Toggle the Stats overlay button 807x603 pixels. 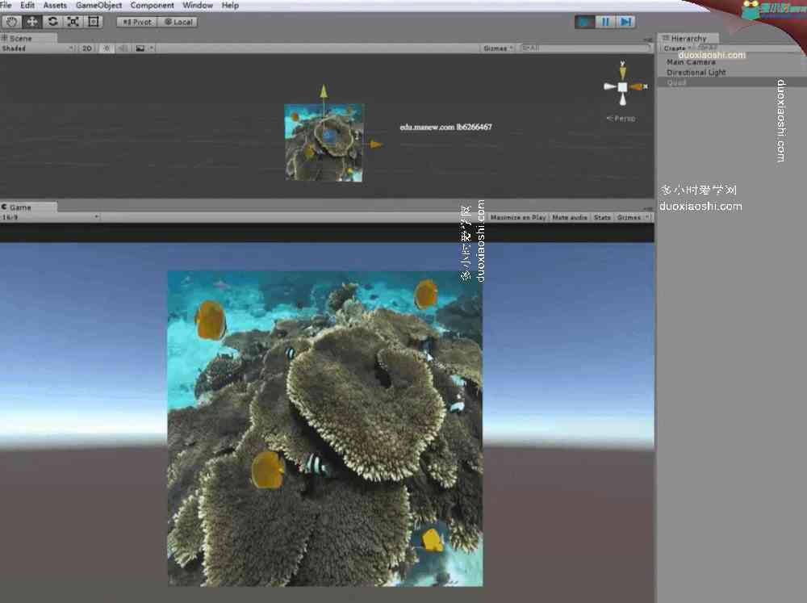tap(602, 217)
